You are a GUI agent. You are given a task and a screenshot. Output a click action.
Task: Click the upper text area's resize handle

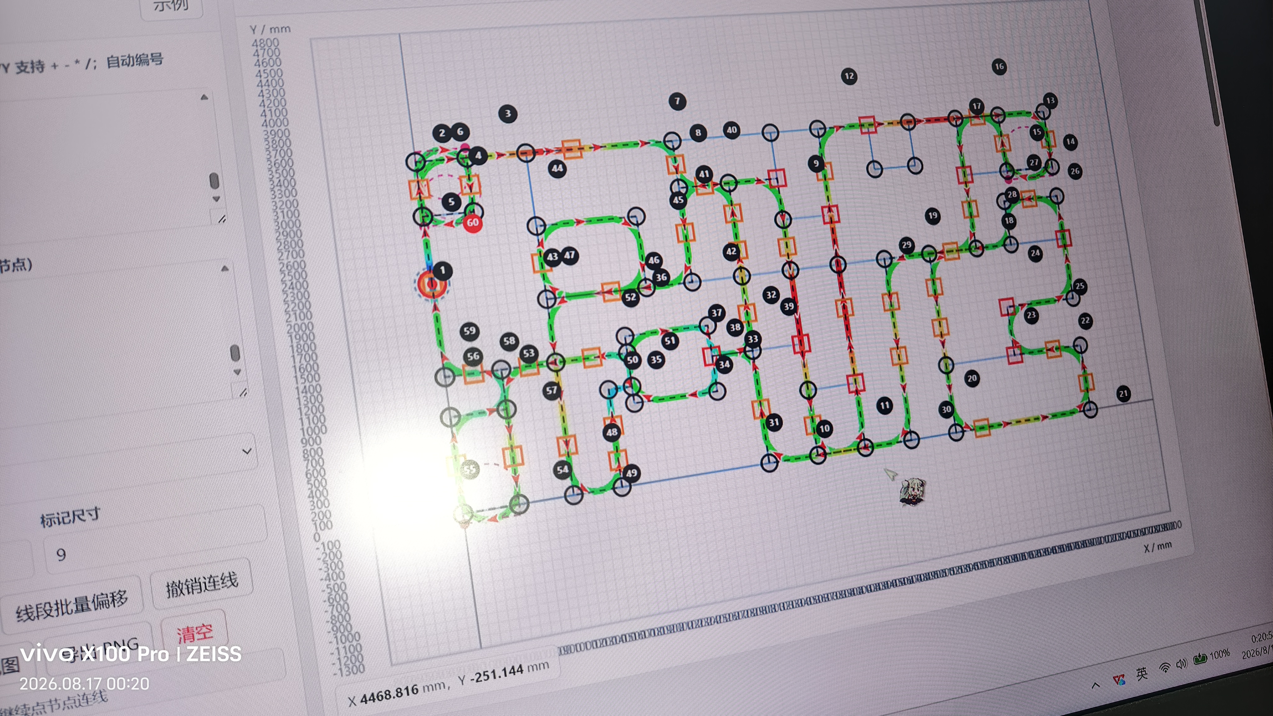click(x=222, y=218)
